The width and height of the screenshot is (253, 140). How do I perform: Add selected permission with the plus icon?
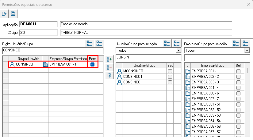click(x=109, y=59)
